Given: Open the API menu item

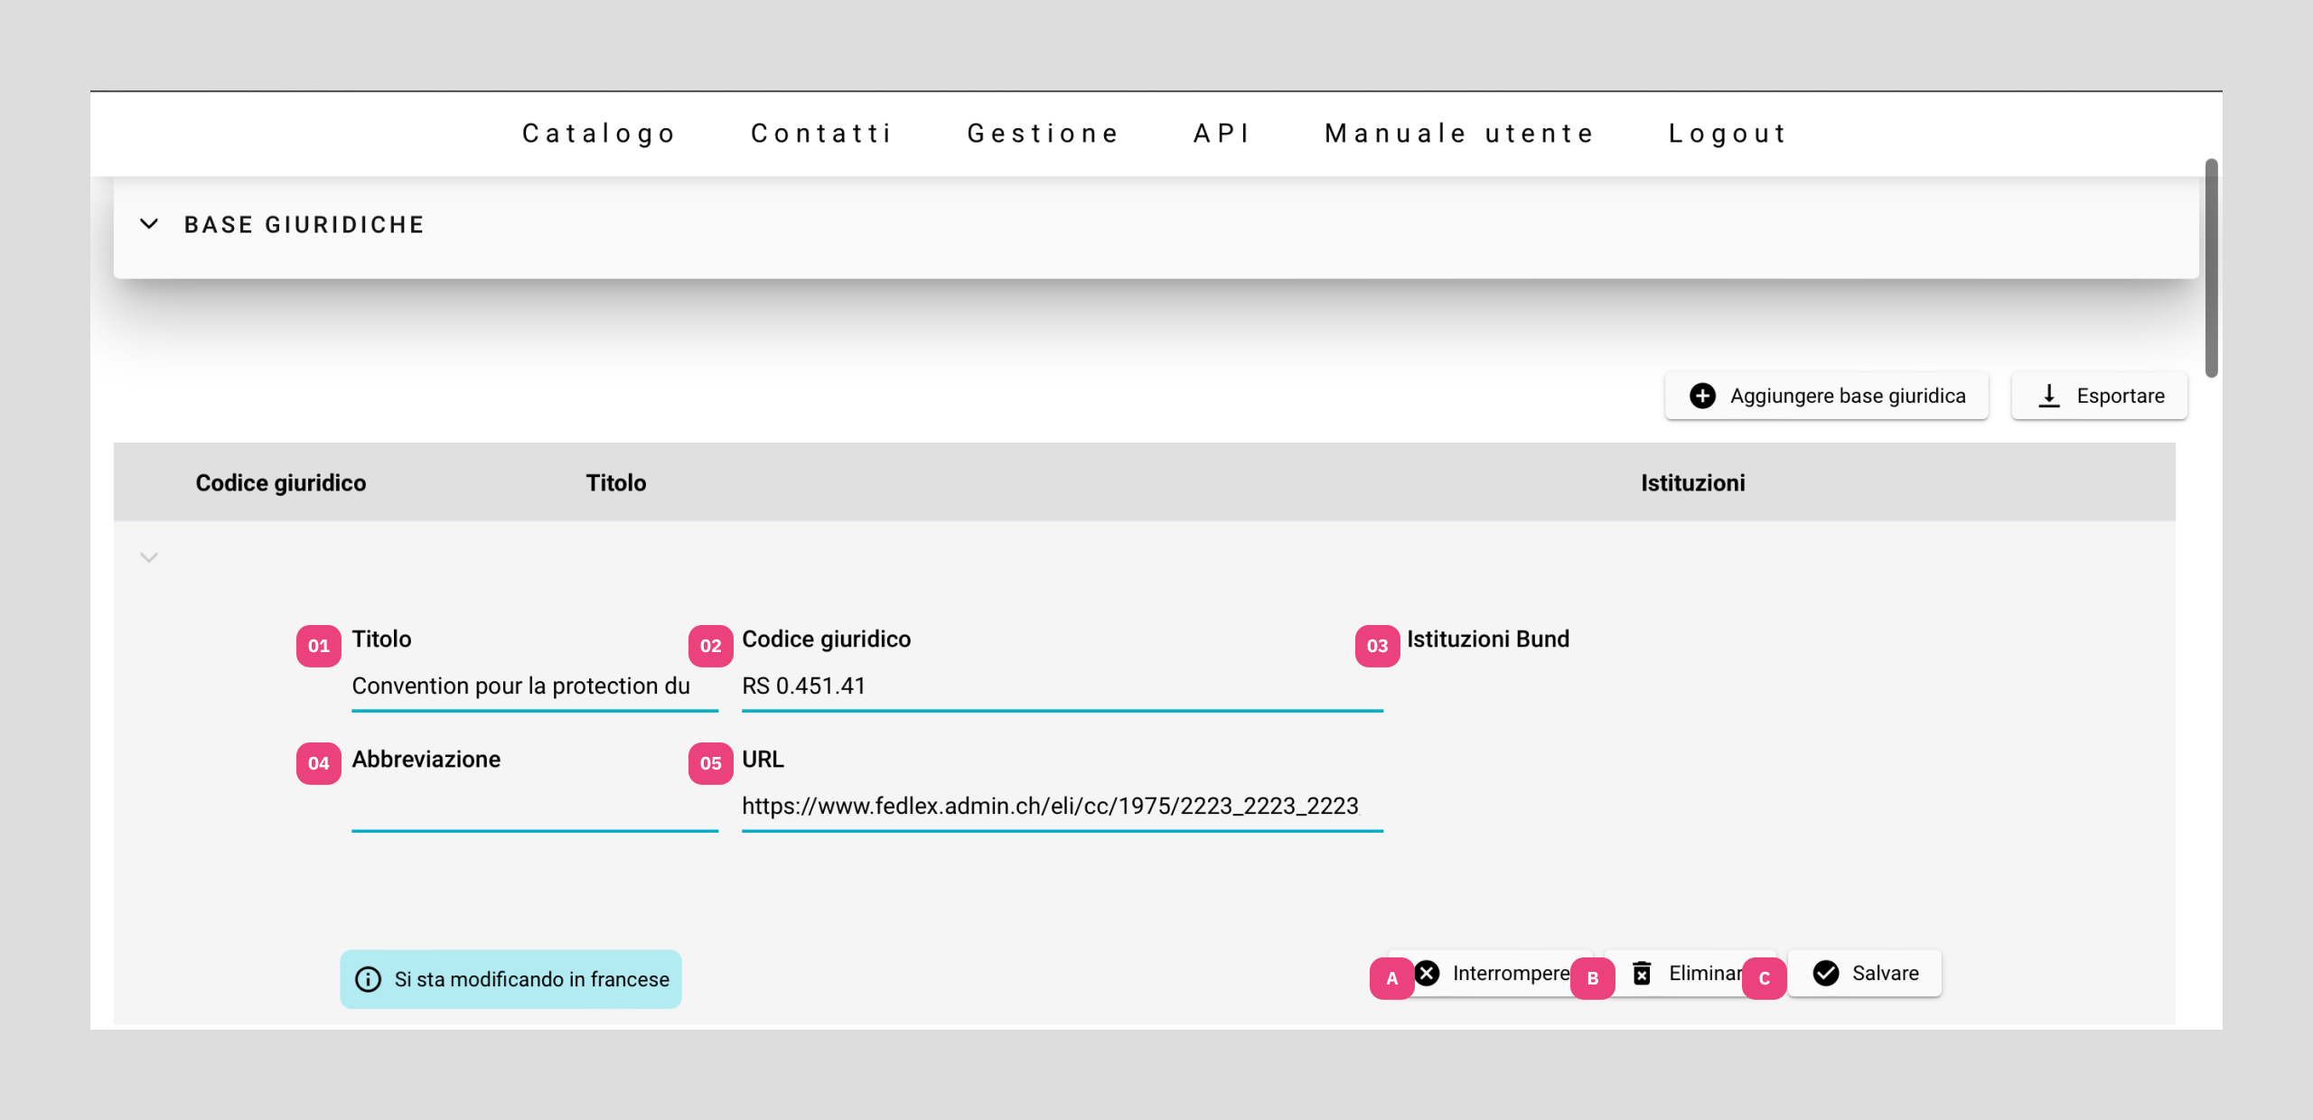Looking at the screenshot, I should (1222, 134).
